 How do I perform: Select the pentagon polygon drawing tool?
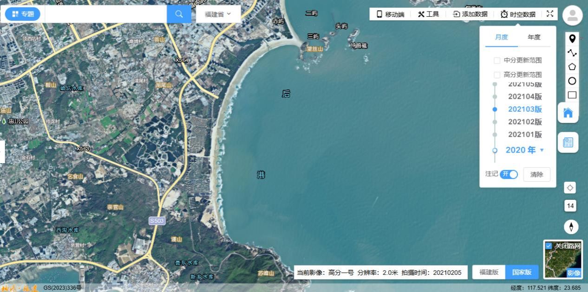(x=572, y=67)
